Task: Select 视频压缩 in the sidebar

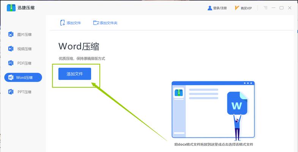Action: click(x=20, y=49)
